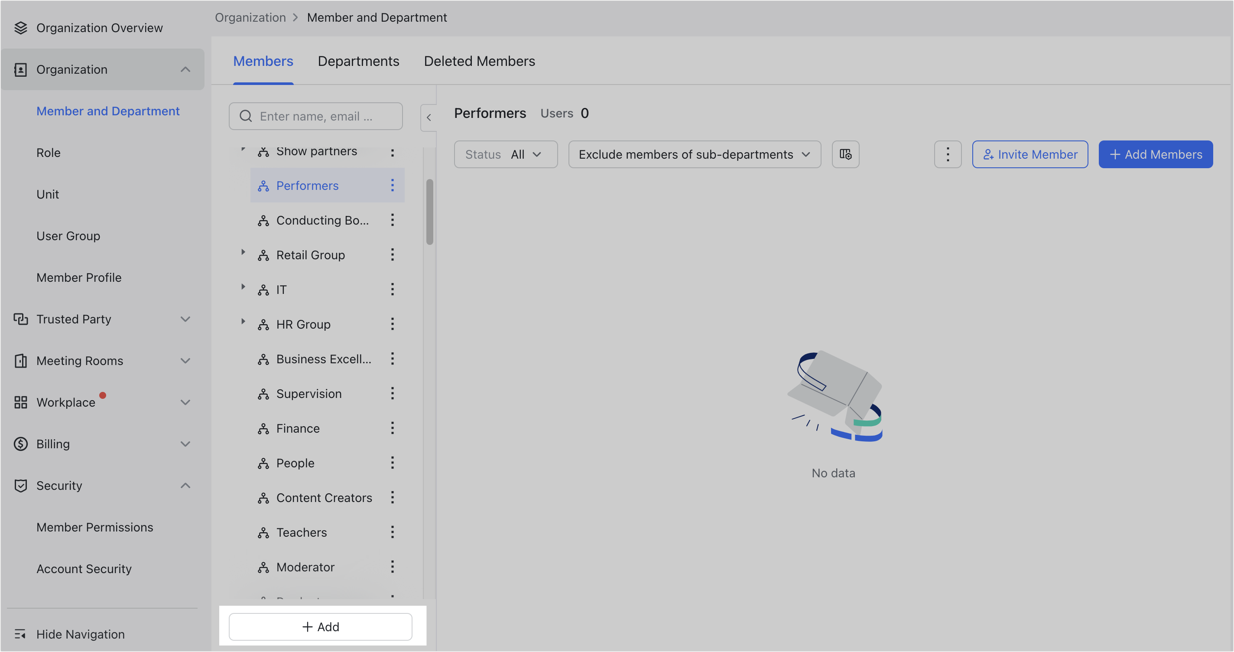This screenshot has height=652, width=1234.
Task: Expand the HR Group tree node
Action: (x=243, y=321)
